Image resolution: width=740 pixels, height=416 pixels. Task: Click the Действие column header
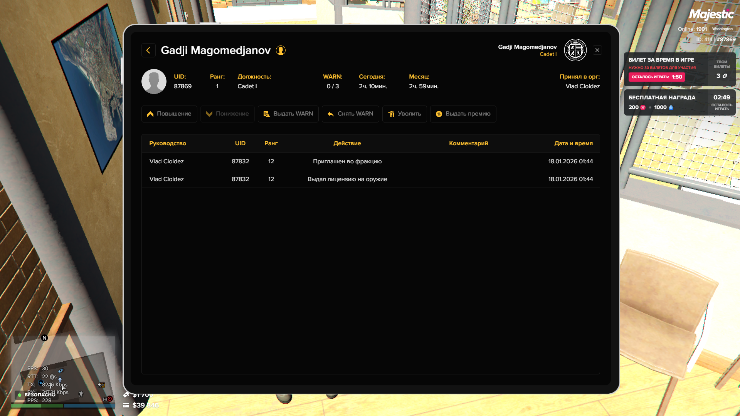(x=347, y=143)
